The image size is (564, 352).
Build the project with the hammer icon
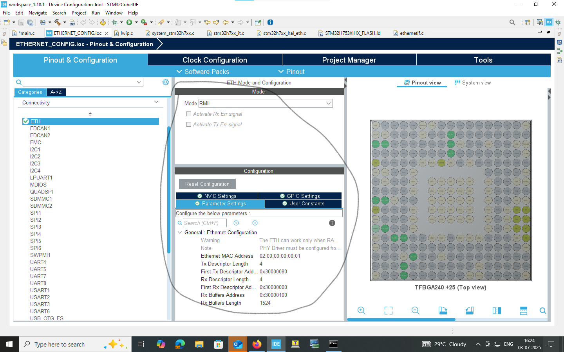[x=58, y=22]
